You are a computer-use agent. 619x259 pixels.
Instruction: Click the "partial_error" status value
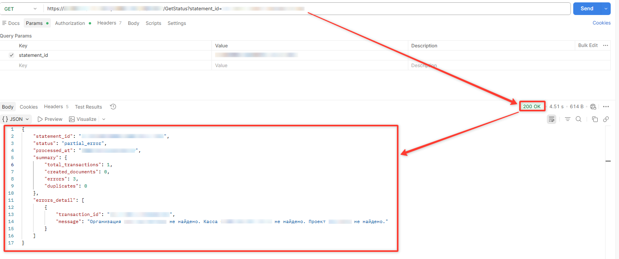[83, 143]
